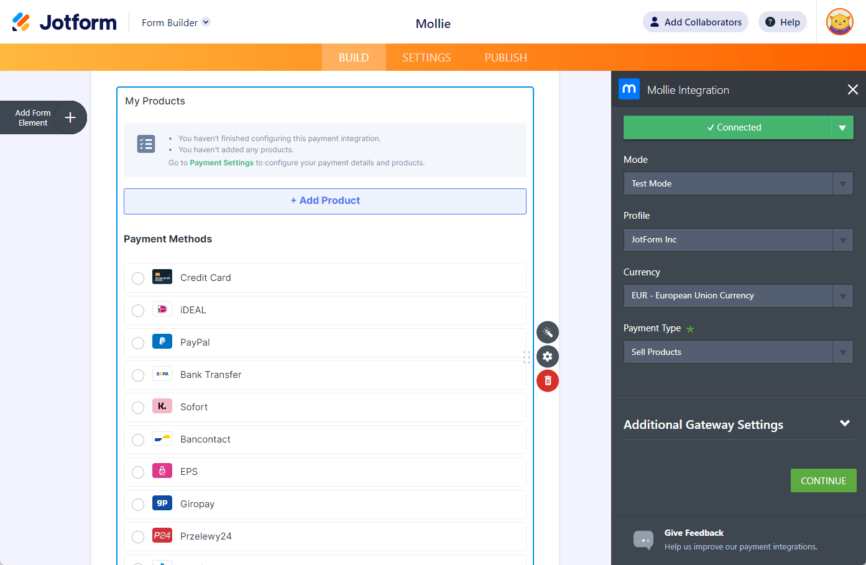This screenshot has width=866, height=565.
Task: Click the Bancontact logo icon
Action: tap(162, 439)
